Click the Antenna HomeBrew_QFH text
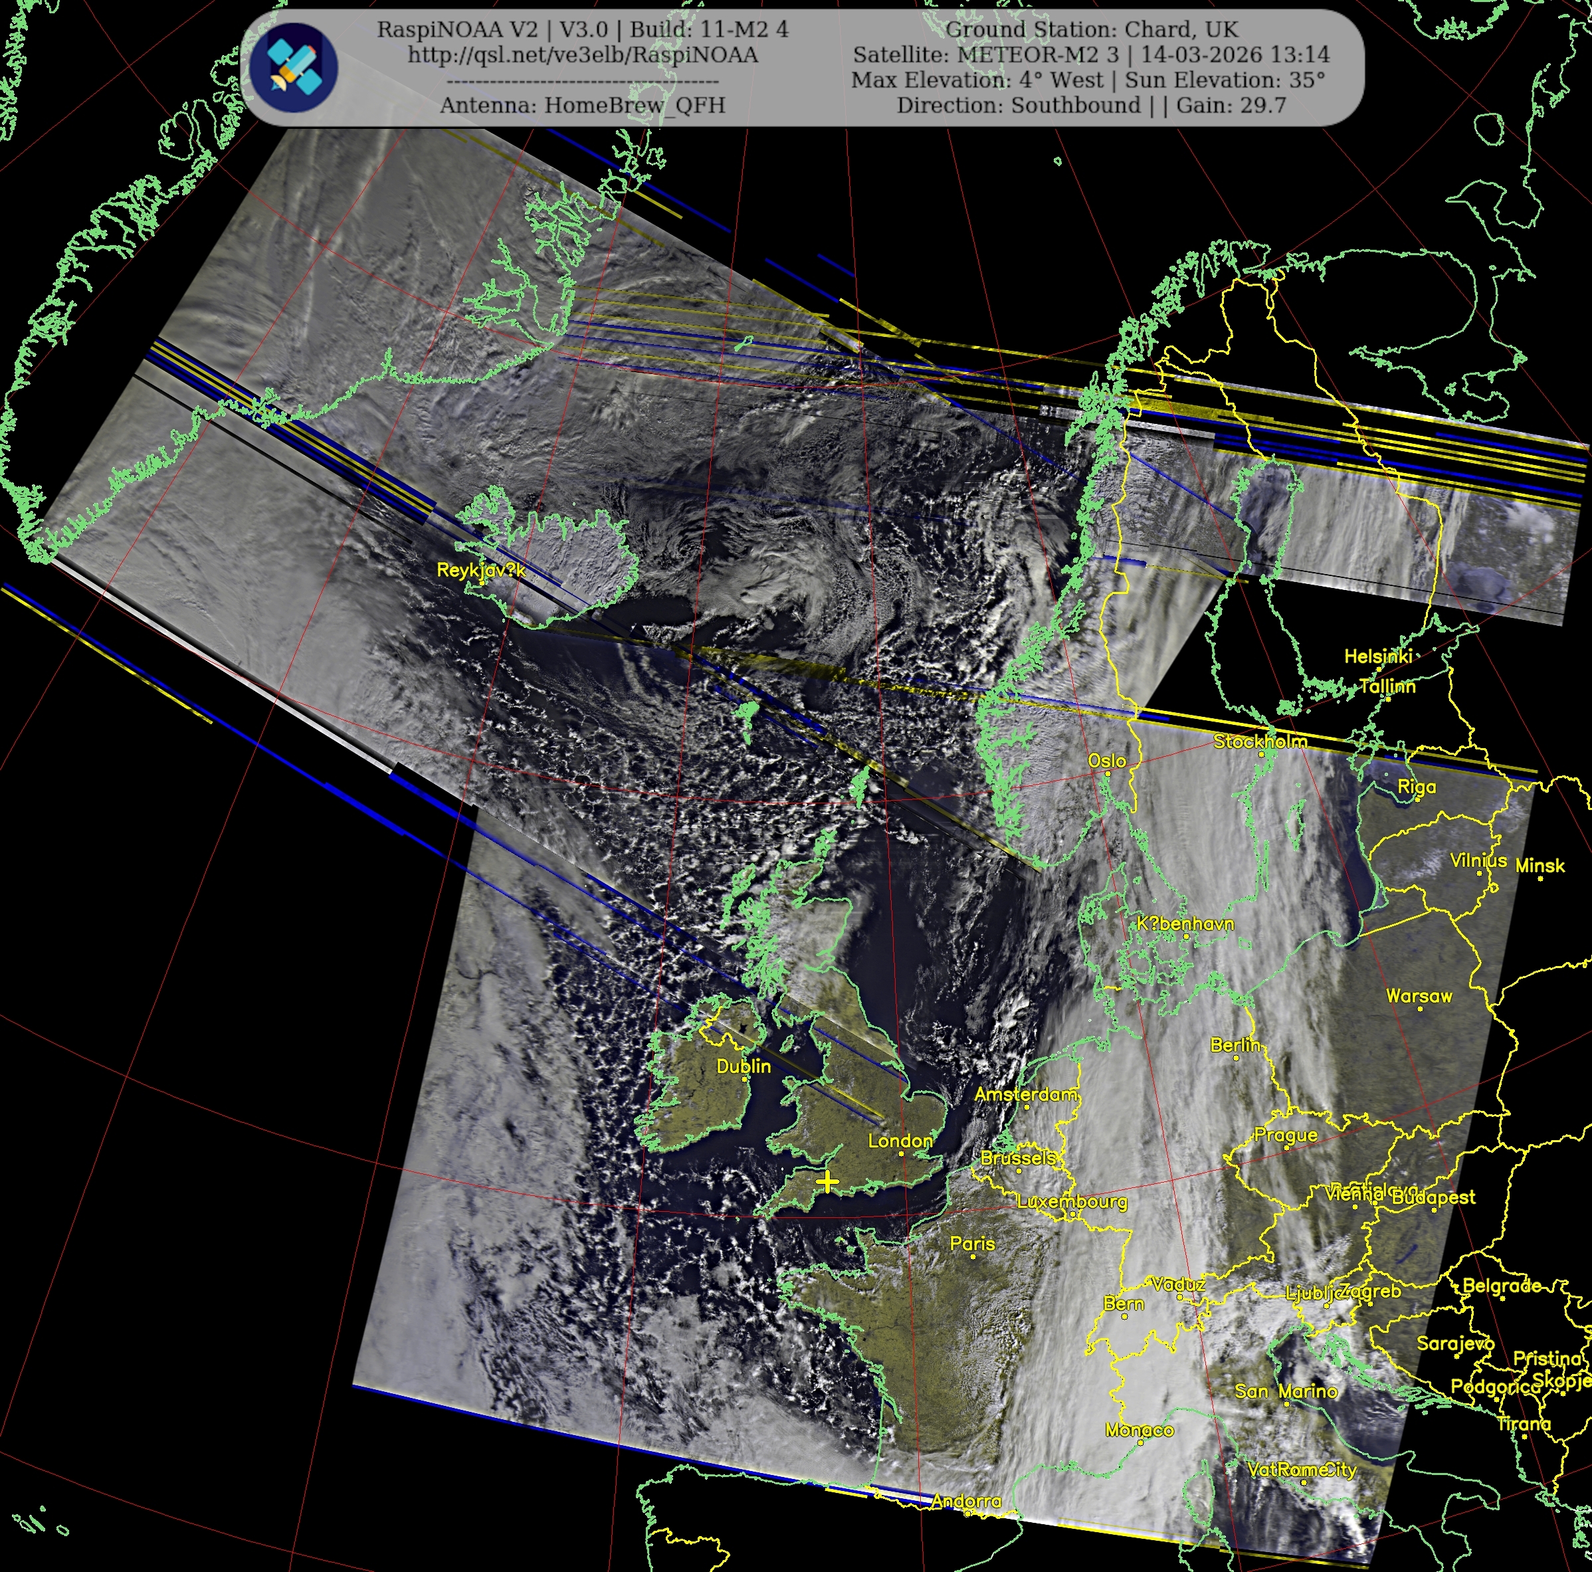This screenshot has height=1572, width=1592. pos(583,106)
